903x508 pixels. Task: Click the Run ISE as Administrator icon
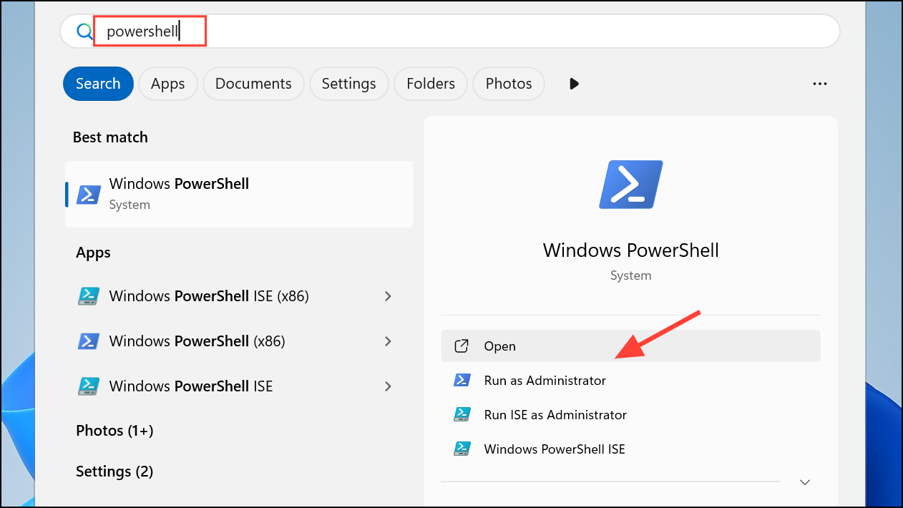pos(462,414)
